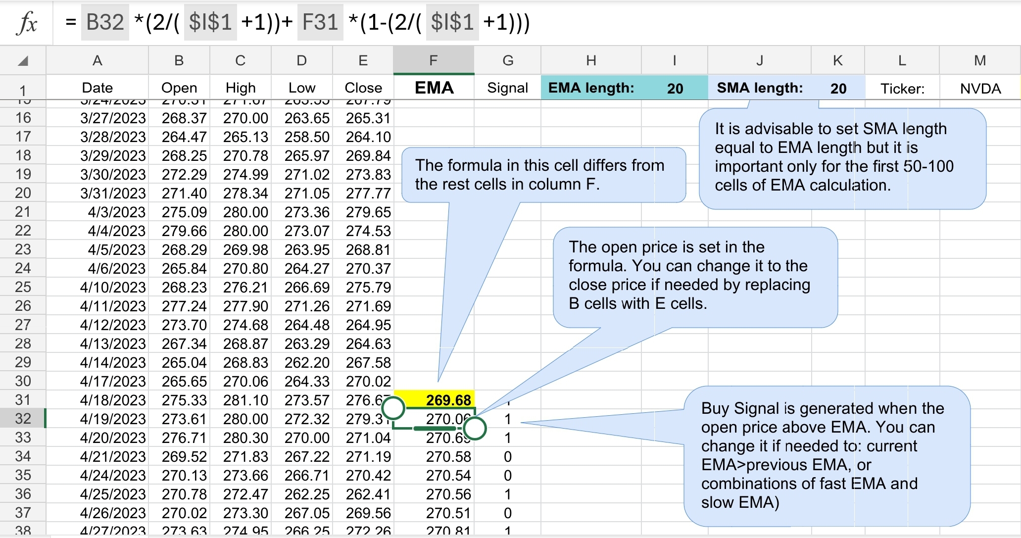This screenshot has height=538, width=1021.
Task: Click the fx function icon
Action: pyautogui.click(x=27, y=23)
